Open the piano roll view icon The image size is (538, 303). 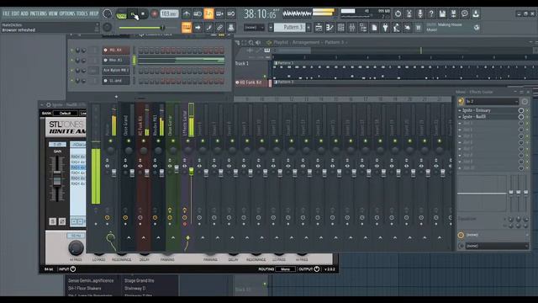click(330, 28)
